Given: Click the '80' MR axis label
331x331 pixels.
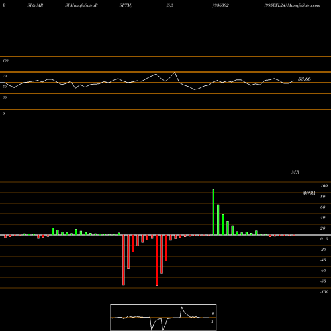Looking at the screenshot, I should click(x=323, y=197).
